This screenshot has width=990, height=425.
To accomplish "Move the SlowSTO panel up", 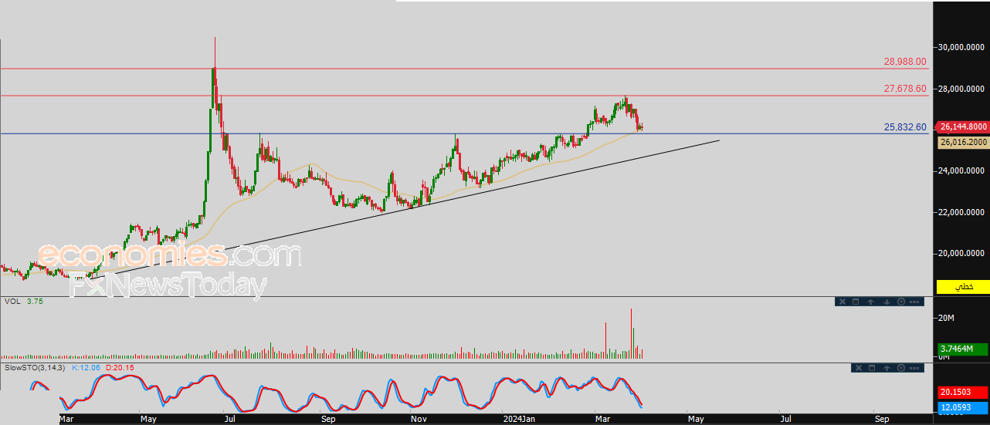I will 887,368.
